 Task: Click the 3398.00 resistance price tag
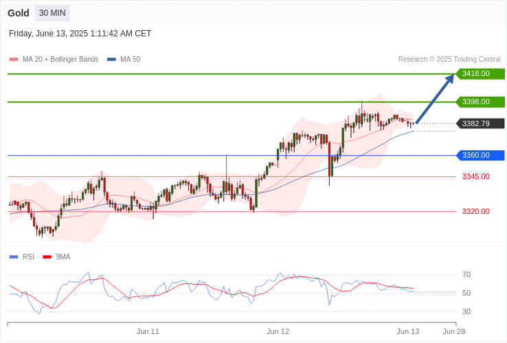point(480,102)
